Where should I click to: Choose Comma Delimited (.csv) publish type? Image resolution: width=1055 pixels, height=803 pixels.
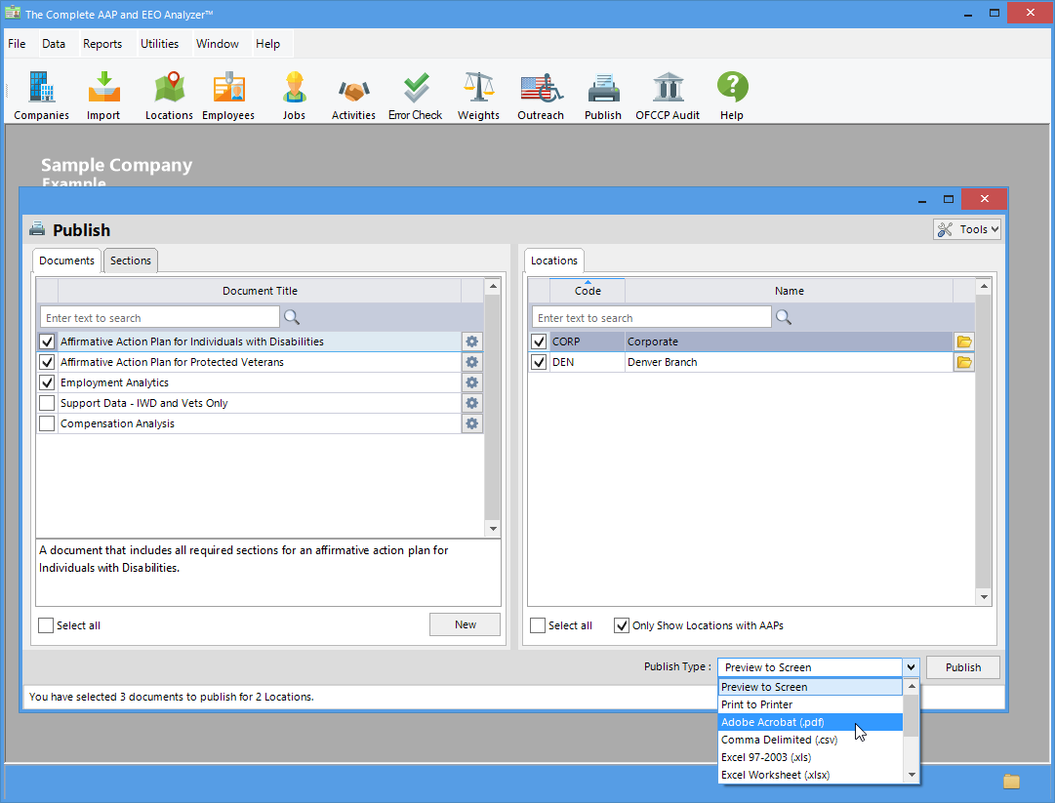click(810, 740)
